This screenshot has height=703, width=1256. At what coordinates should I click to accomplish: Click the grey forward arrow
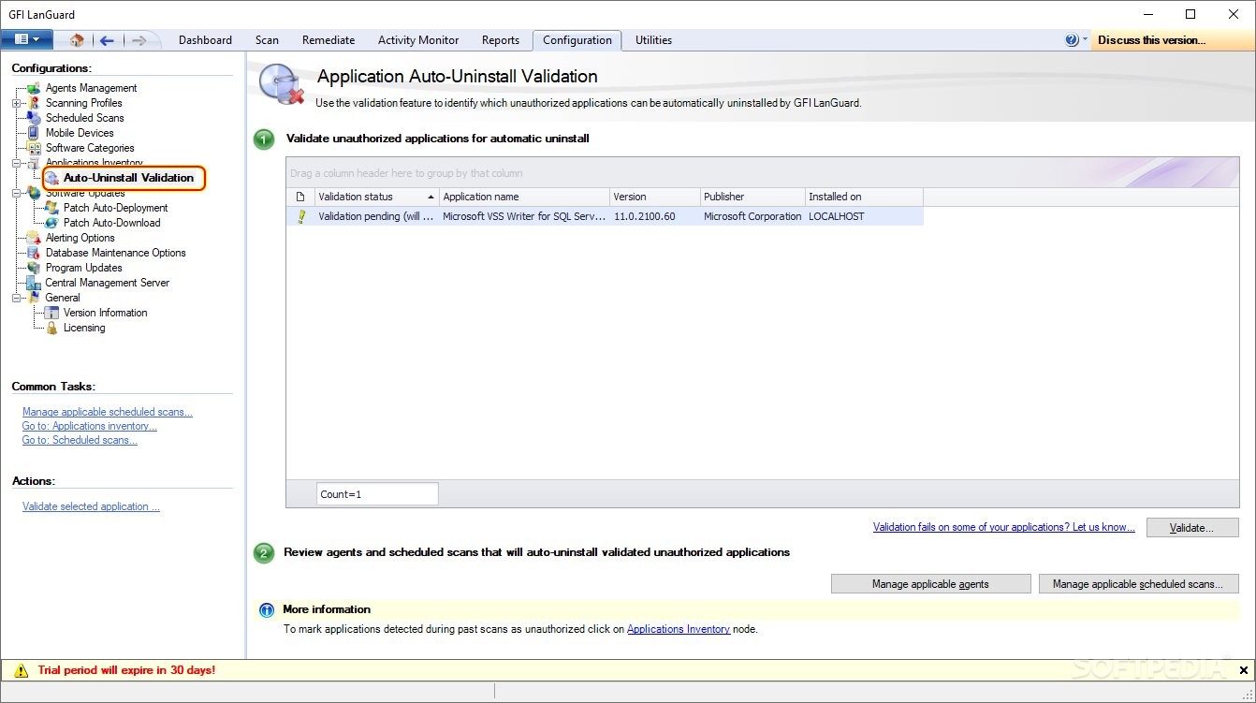pos(139,40)
